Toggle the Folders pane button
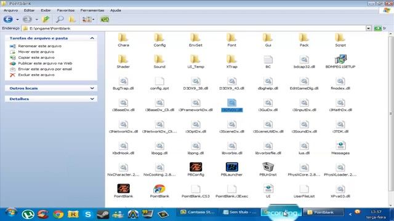The height and width of the screenshot is (221, 394). coord(72,19)
